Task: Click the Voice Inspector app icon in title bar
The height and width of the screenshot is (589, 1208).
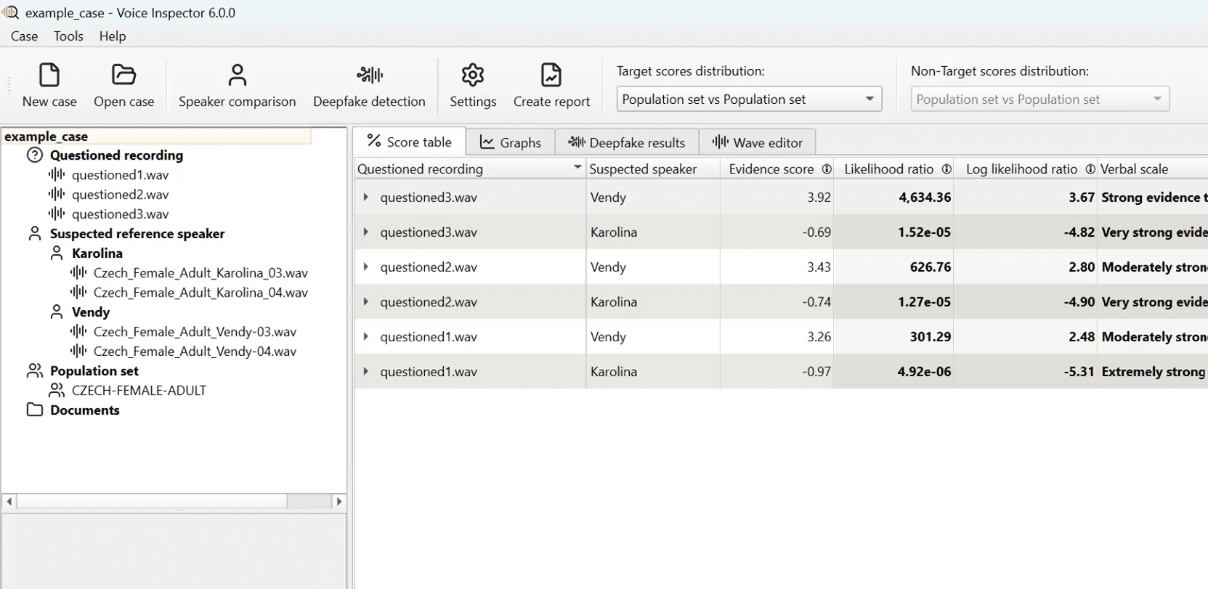Action: coord(10,12)
